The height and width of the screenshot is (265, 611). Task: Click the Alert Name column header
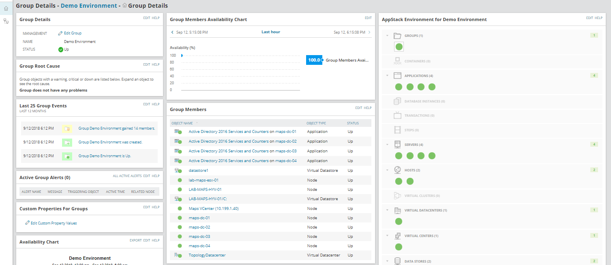[31, 192]
